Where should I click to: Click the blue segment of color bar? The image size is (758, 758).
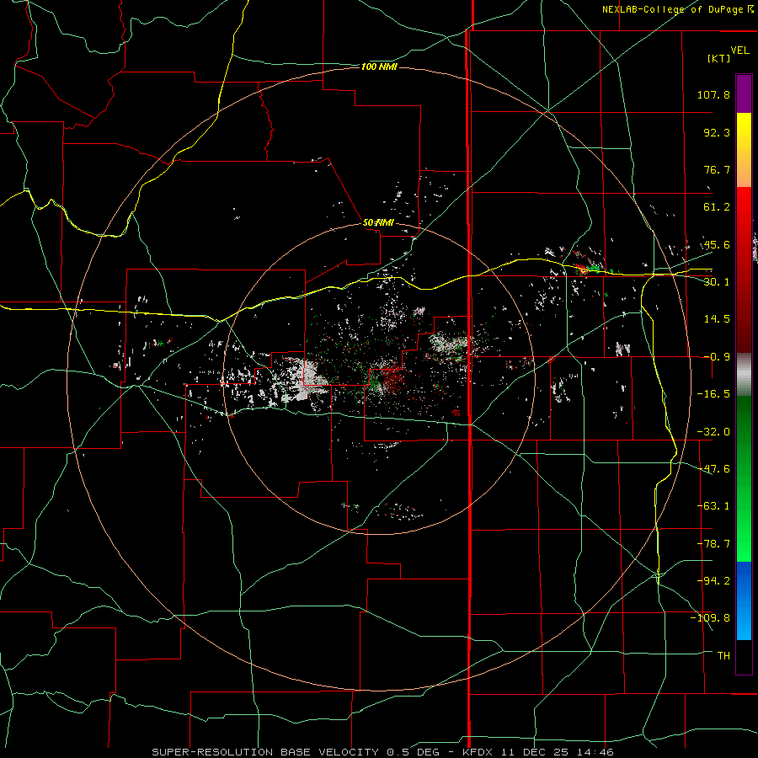coord(744,601)
